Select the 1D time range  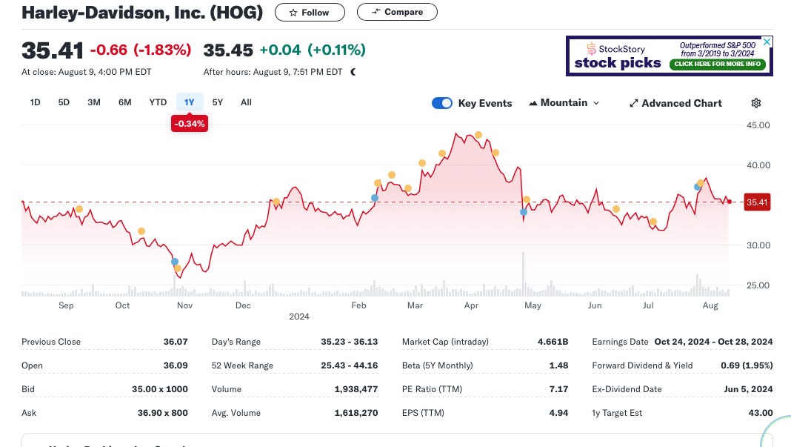pyautogui.click(x=36, y=102)
